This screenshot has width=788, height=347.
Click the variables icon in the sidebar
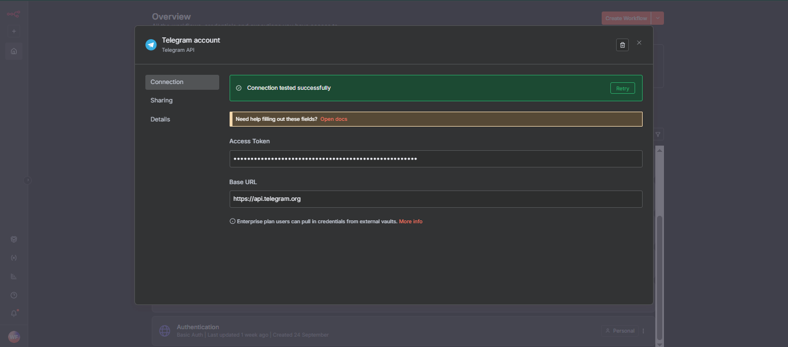(13, 257)
